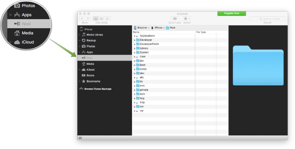Viewport: 295px width, 149px height.
Task: Select the mnt folder icon
Action: (x=138, y=86)
